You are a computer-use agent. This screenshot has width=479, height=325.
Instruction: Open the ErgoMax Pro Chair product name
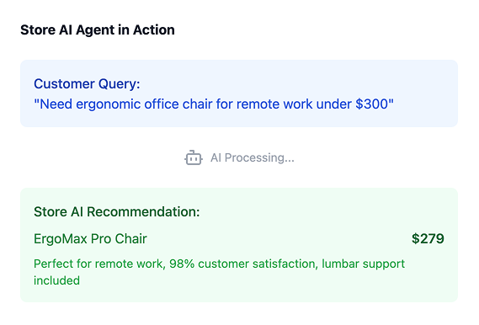[90, 239]
